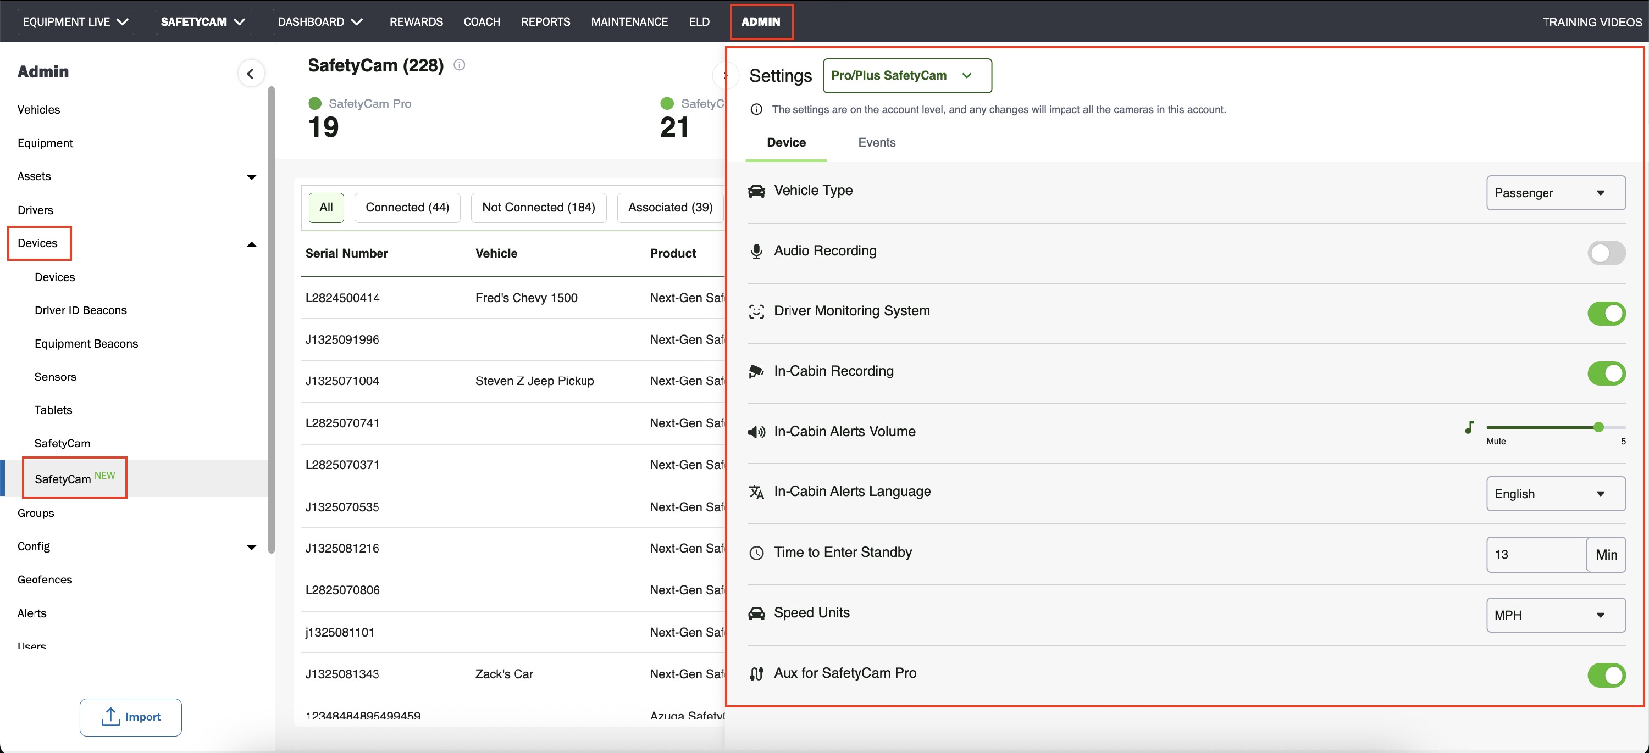Click the clock icon for Time to Enter Standby

[x=756, y=553]
